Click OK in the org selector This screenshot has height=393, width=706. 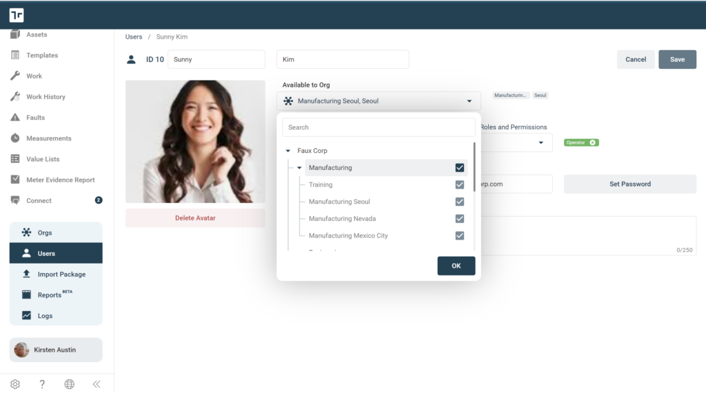point(456,266)
